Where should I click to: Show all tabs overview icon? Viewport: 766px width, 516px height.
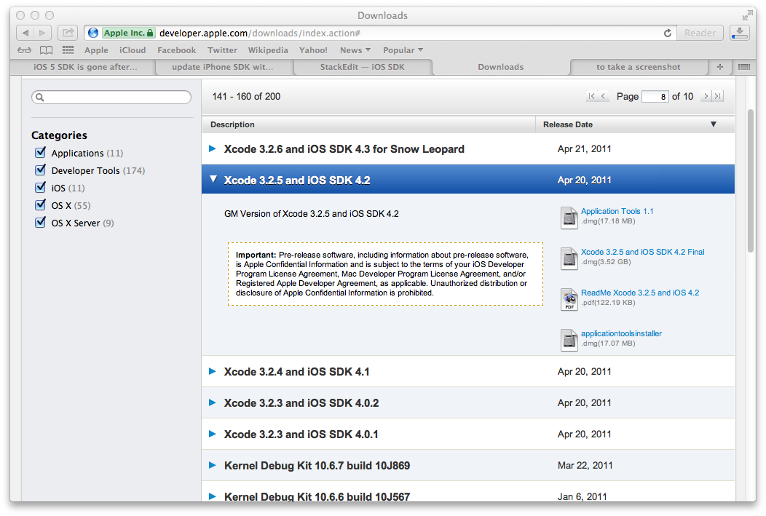pyautogui.click(x=744, y=67)
